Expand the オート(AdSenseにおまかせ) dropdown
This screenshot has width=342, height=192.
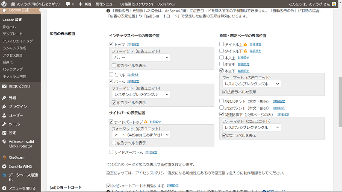[141, 134]
